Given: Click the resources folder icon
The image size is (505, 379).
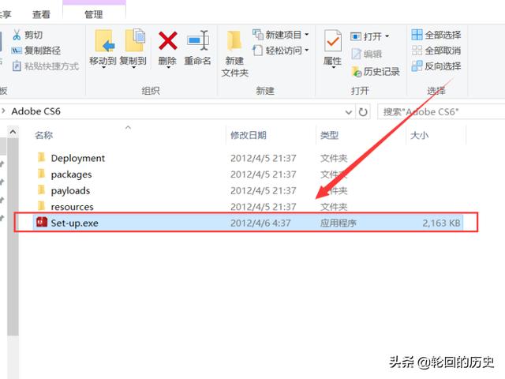Looking at the screenshot, I should tap(41, 205).
